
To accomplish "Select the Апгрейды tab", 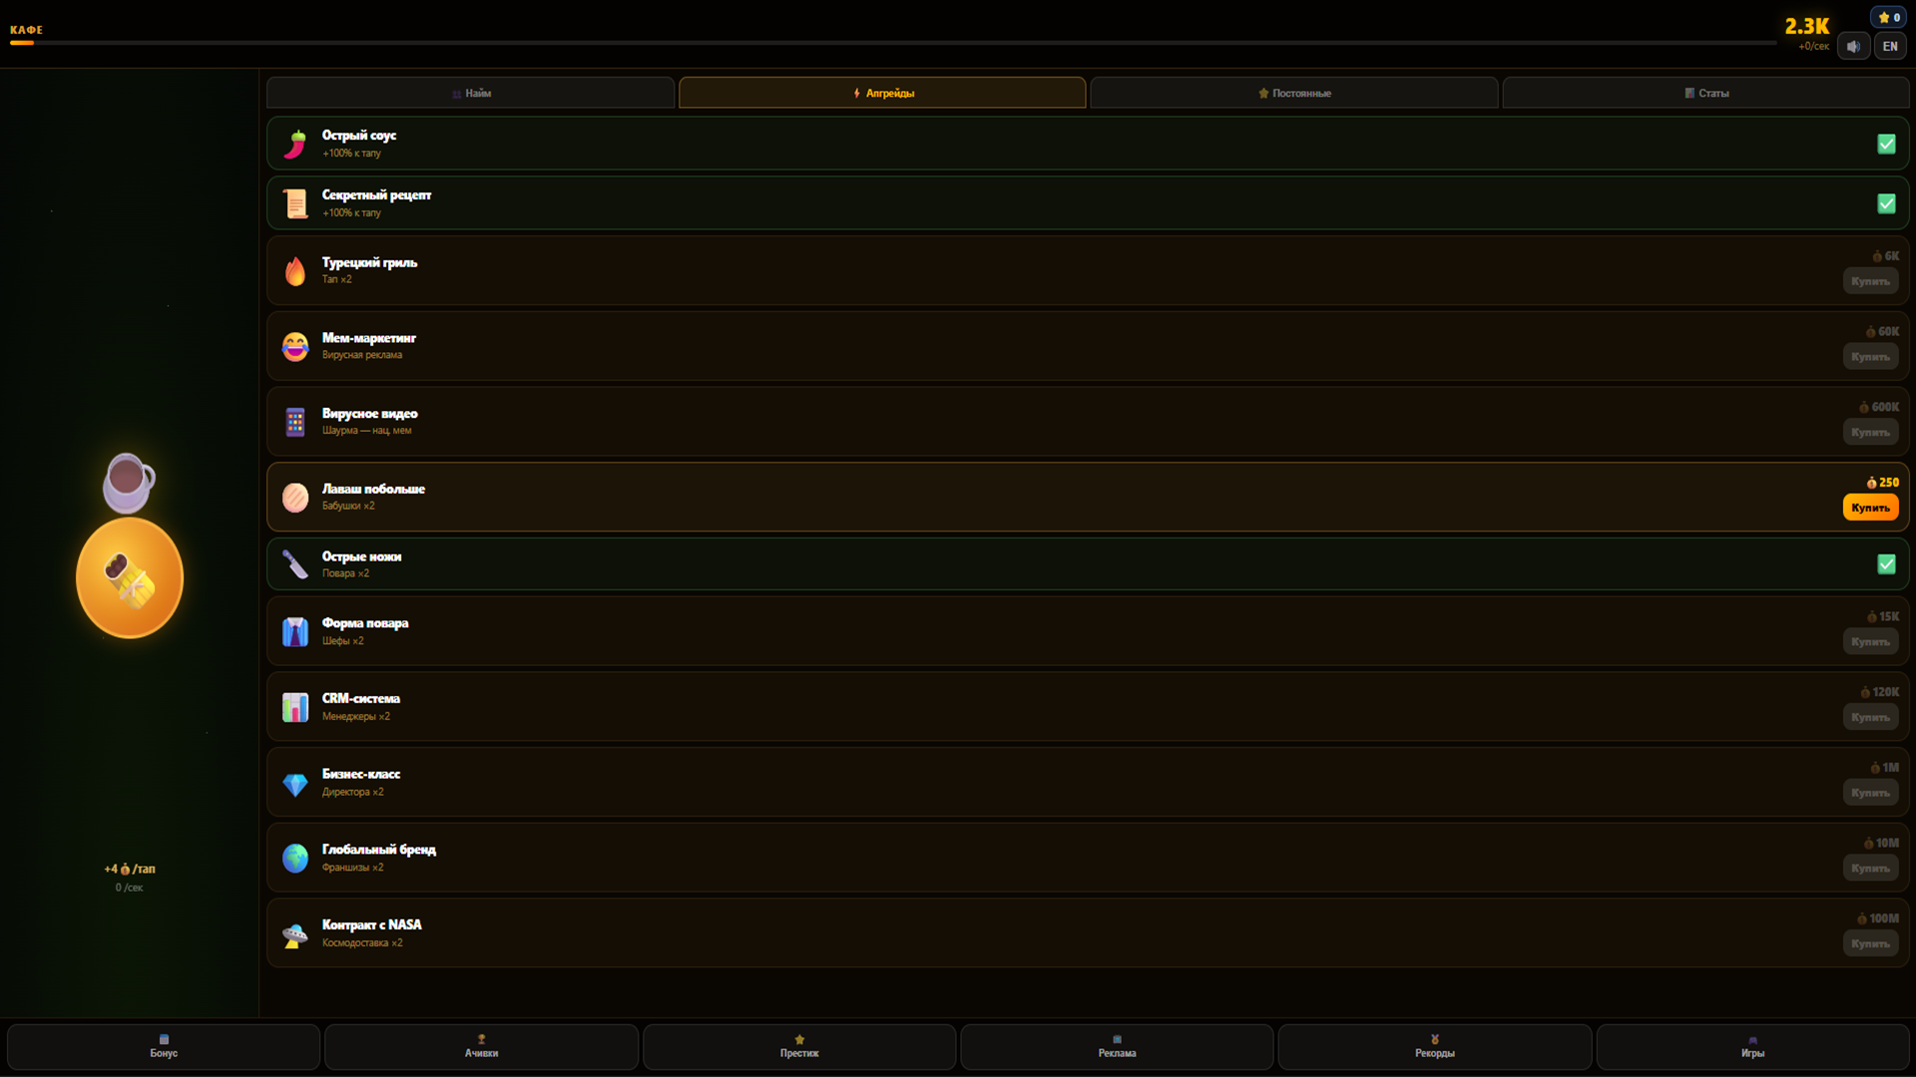I will tap(882, 93).
